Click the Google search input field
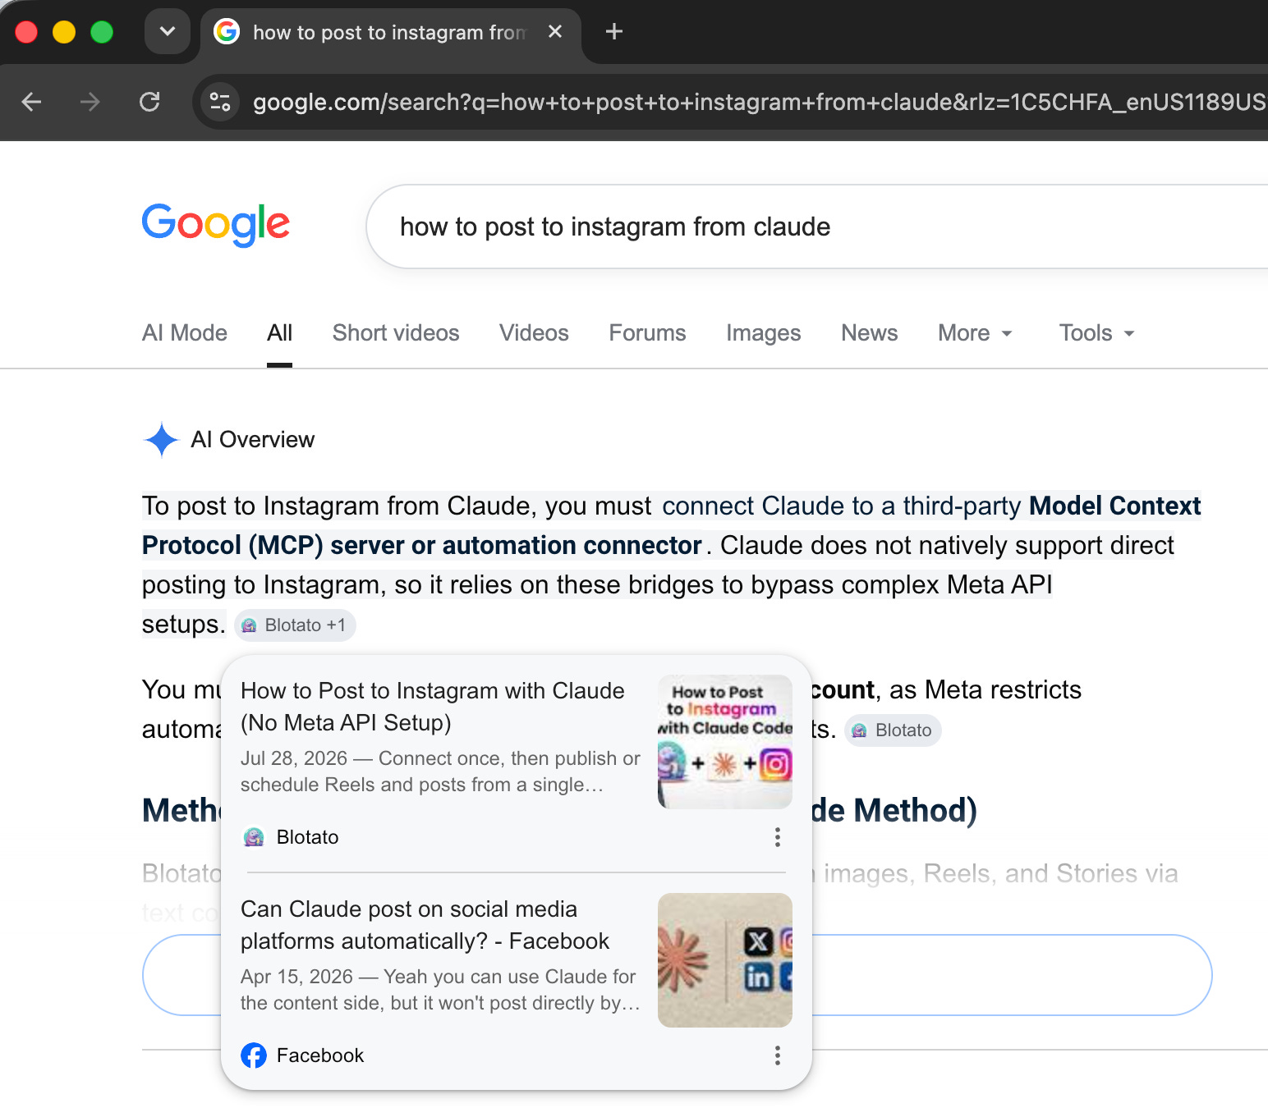This screenshot has width=1268, height=1108. (x=817, y=227)
